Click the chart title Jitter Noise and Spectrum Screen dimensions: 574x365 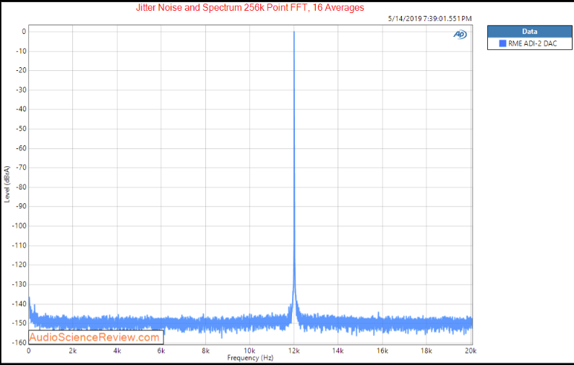[250, 8]
